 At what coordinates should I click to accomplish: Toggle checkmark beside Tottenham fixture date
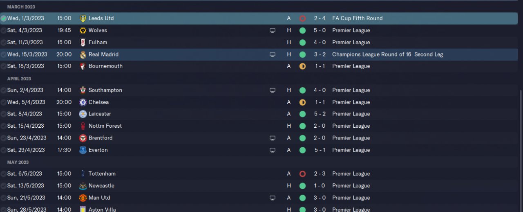coord(4,174)
